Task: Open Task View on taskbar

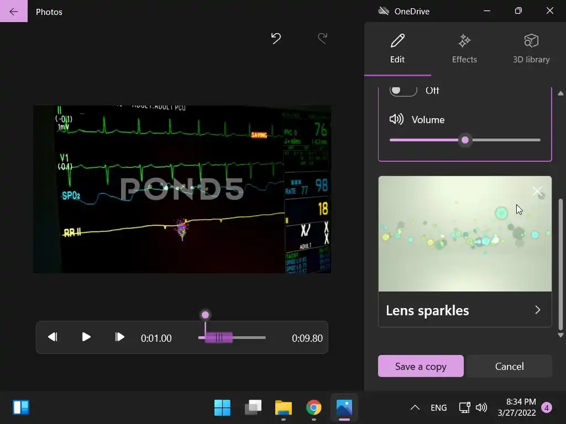Action: pyautogui.click(x=253, y=408)
